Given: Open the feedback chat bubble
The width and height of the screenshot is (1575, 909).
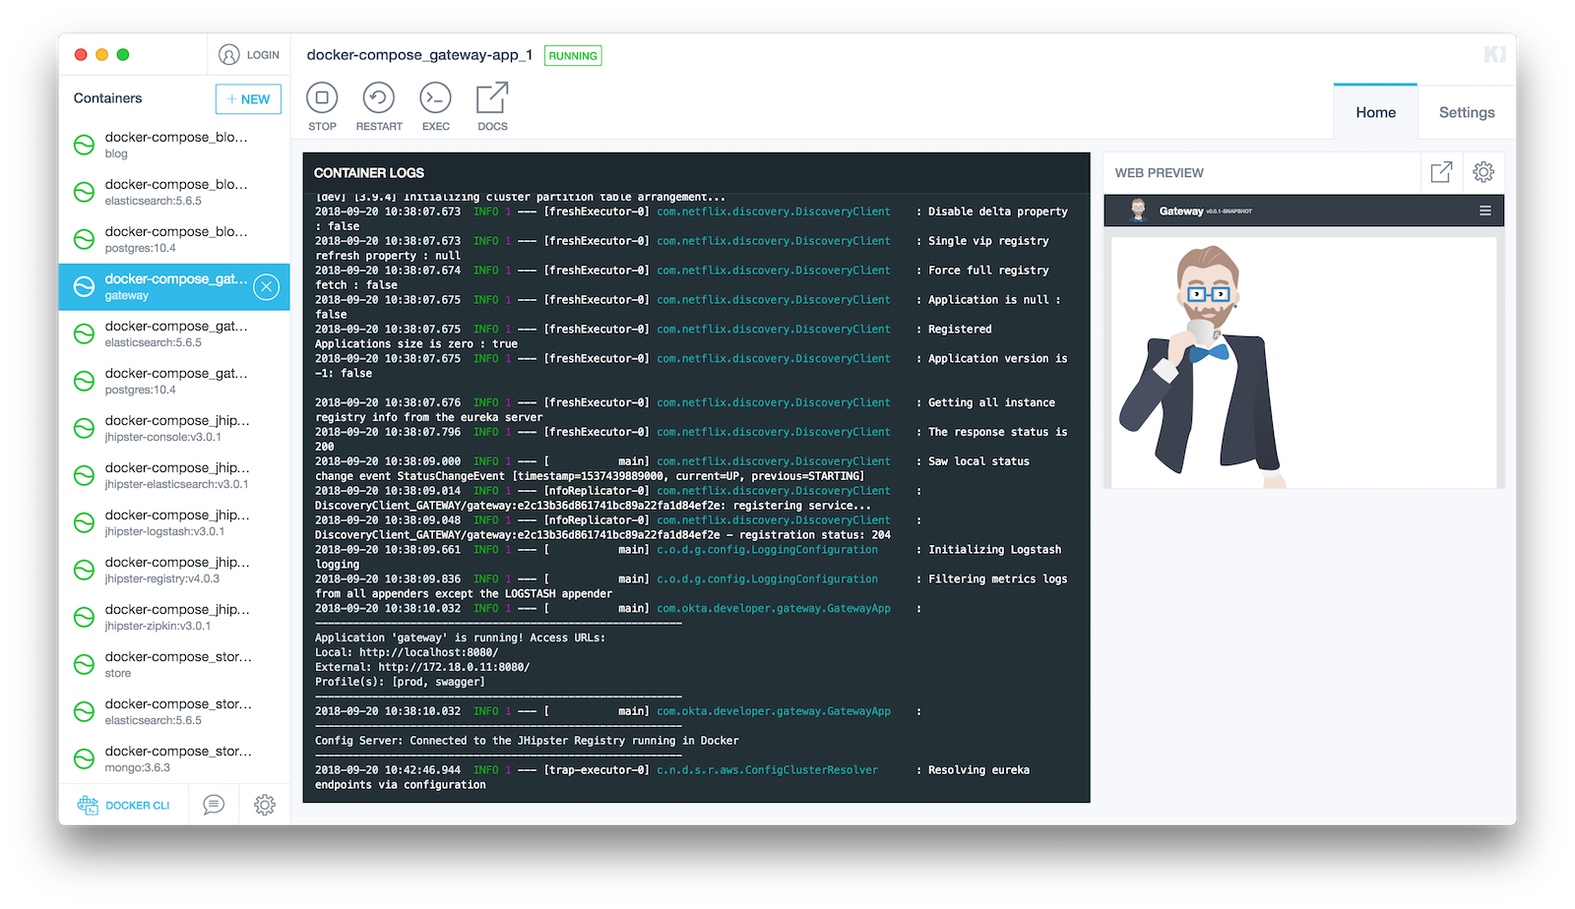Looking at the screenshot, I should [214, 804].
